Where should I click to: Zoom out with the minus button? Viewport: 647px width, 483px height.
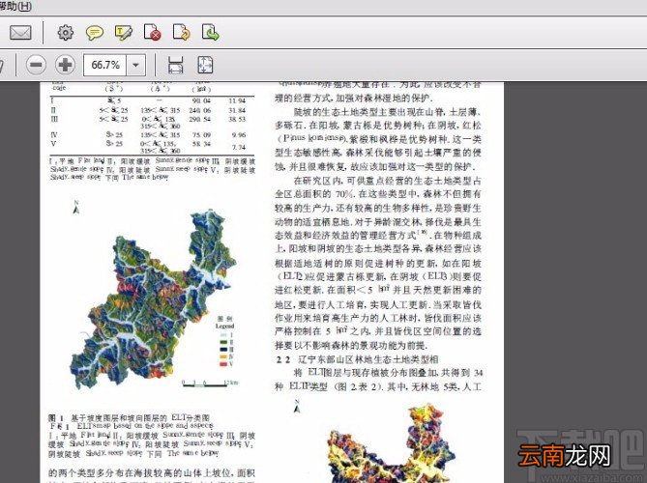pos(36,65)
